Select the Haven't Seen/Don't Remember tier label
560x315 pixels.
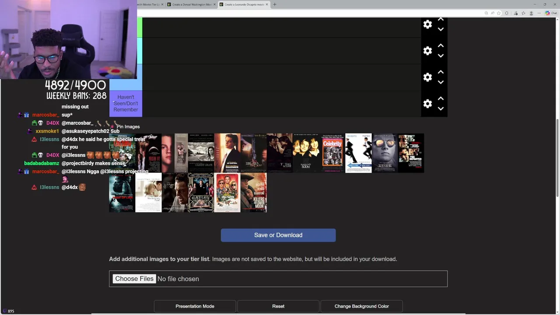[126, 104]
